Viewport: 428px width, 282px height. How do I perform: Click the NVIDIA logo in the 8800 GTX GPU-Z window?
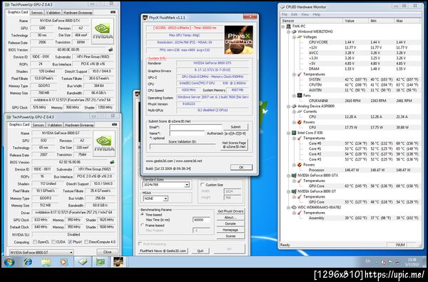point(102,31)
